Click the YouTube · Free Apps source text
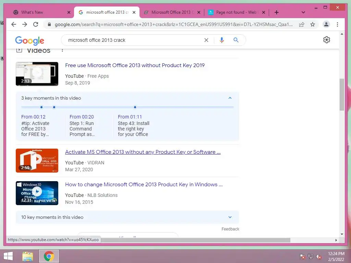The height and width of the screenshot is (263, 351). point(87,76)
